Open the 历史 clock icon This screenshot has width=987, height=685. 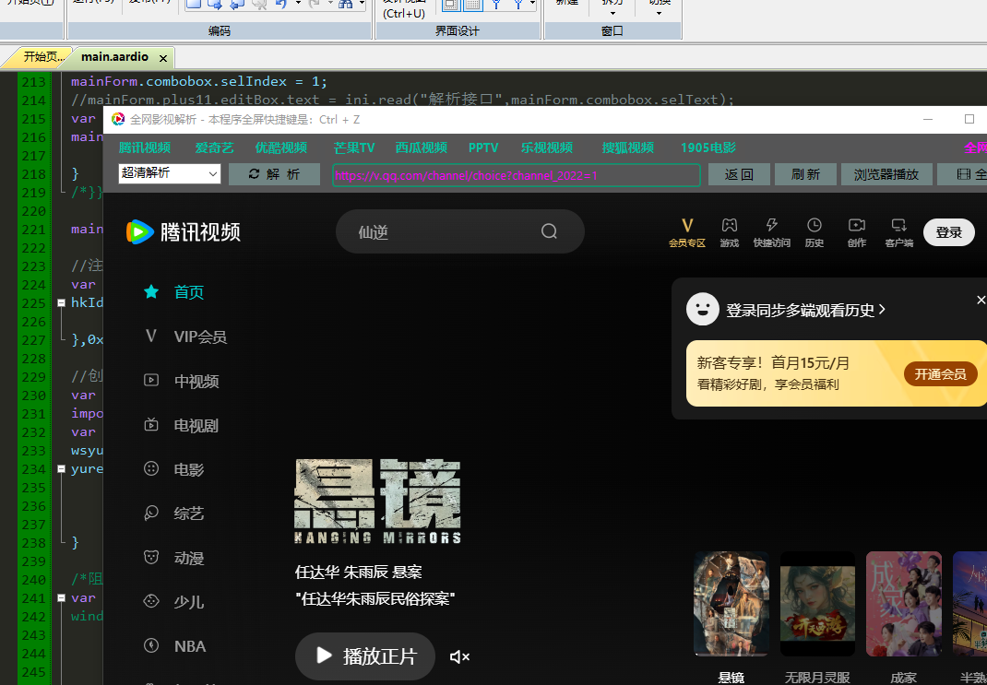tap(814, 225)
